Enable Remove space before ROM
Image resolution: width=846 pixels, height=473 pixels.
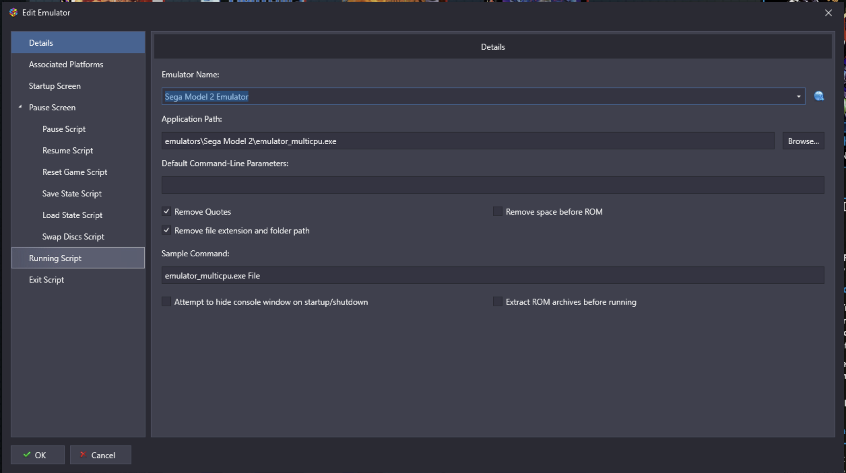497,211
